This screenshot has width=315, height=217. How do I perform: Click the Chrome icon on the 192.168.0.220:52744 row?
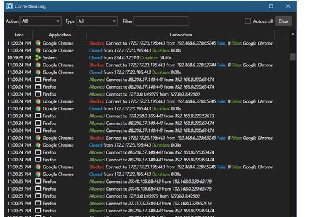point(38,65)
